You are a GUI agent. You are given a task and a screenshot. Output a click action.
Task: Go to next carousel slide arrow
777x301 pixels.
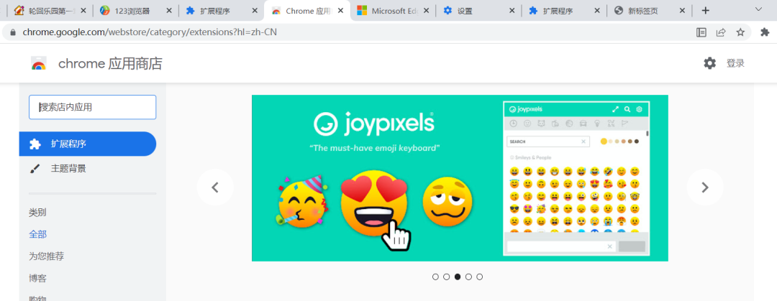pyautogui.click(x=704, y=187)
